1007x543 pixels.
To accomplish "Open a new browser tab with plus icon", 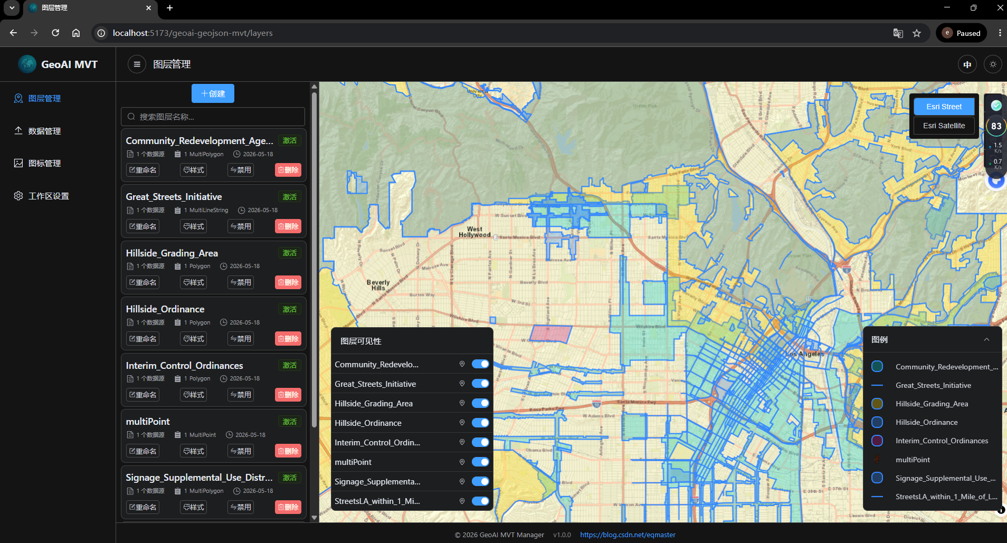I will pos(170,8).
